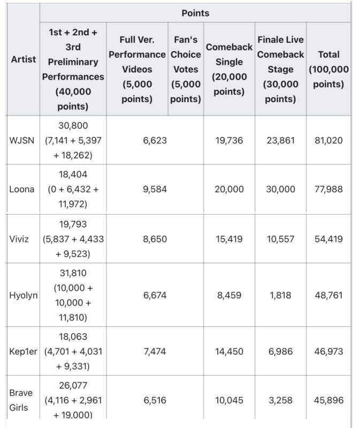Click the Artist column header
This screenshot has height=428, width=359.
[24, 59]
